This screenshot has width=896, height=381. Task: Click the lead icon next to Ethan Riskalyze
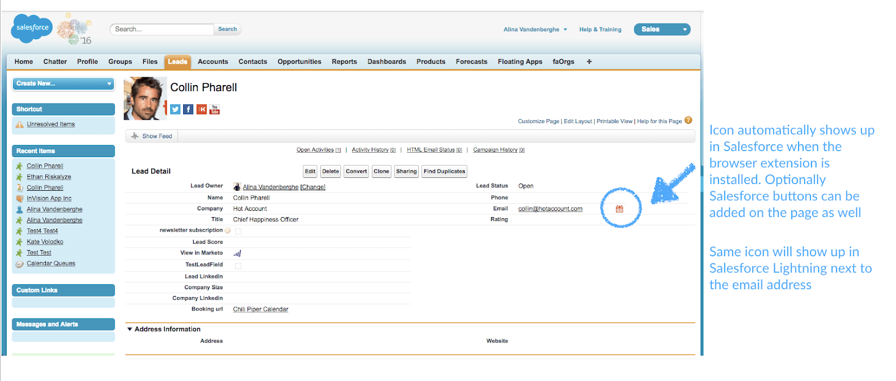click(20, 177)
